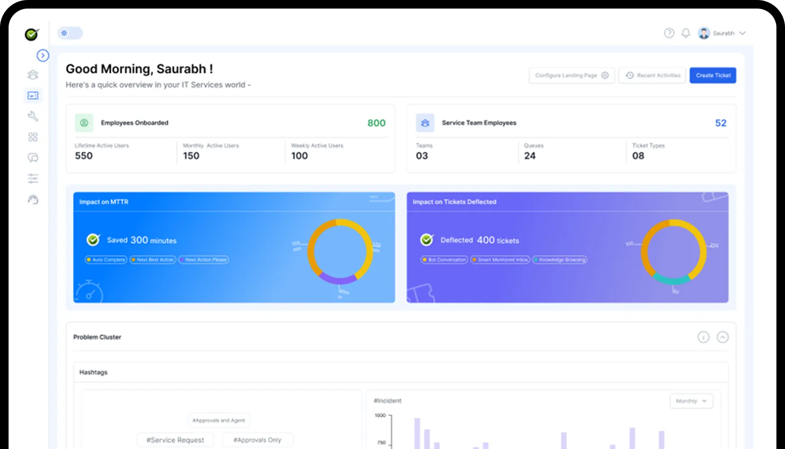Open the notifications bell

[686, 33]
